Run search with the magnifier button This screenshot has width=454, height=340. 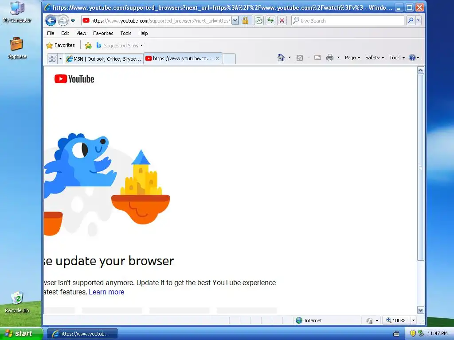[x=411, y=20]
